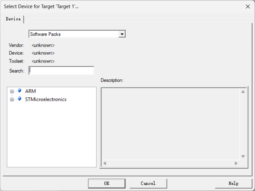255x191 pixels.
Task: Expand the STMicroelectronics tree node
Action: point(12,100)
